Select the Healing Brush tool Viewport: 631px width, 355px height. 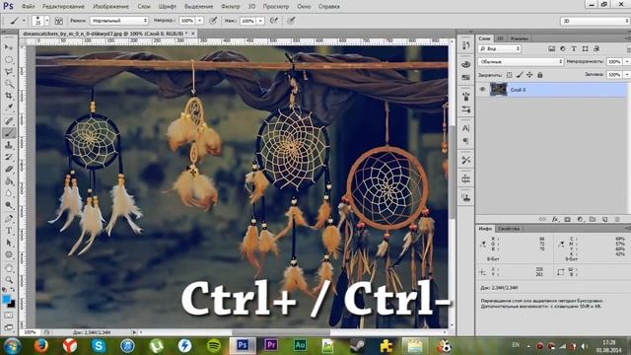(9, 120)
